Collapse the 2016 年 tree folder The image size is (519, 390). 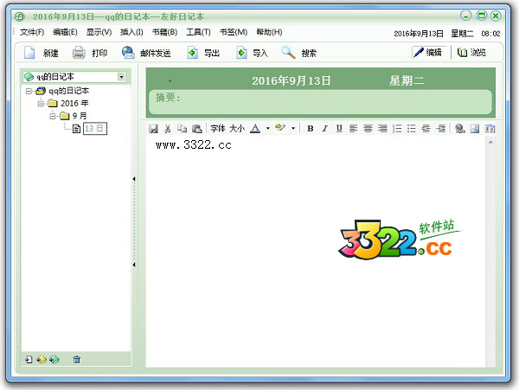pyautogui.click(x=41, y=104)
